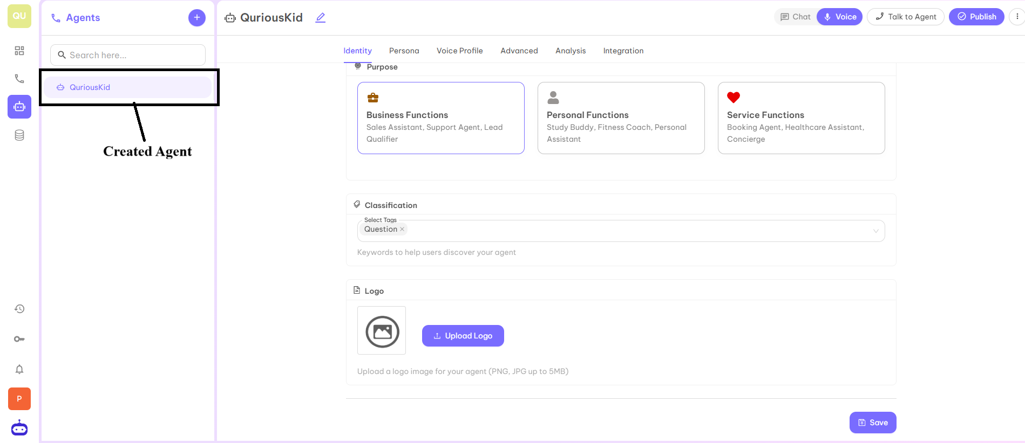Click the Purpose section heading
The width and height of the screenshot is (1025, 443).
[x=382, y=67]
